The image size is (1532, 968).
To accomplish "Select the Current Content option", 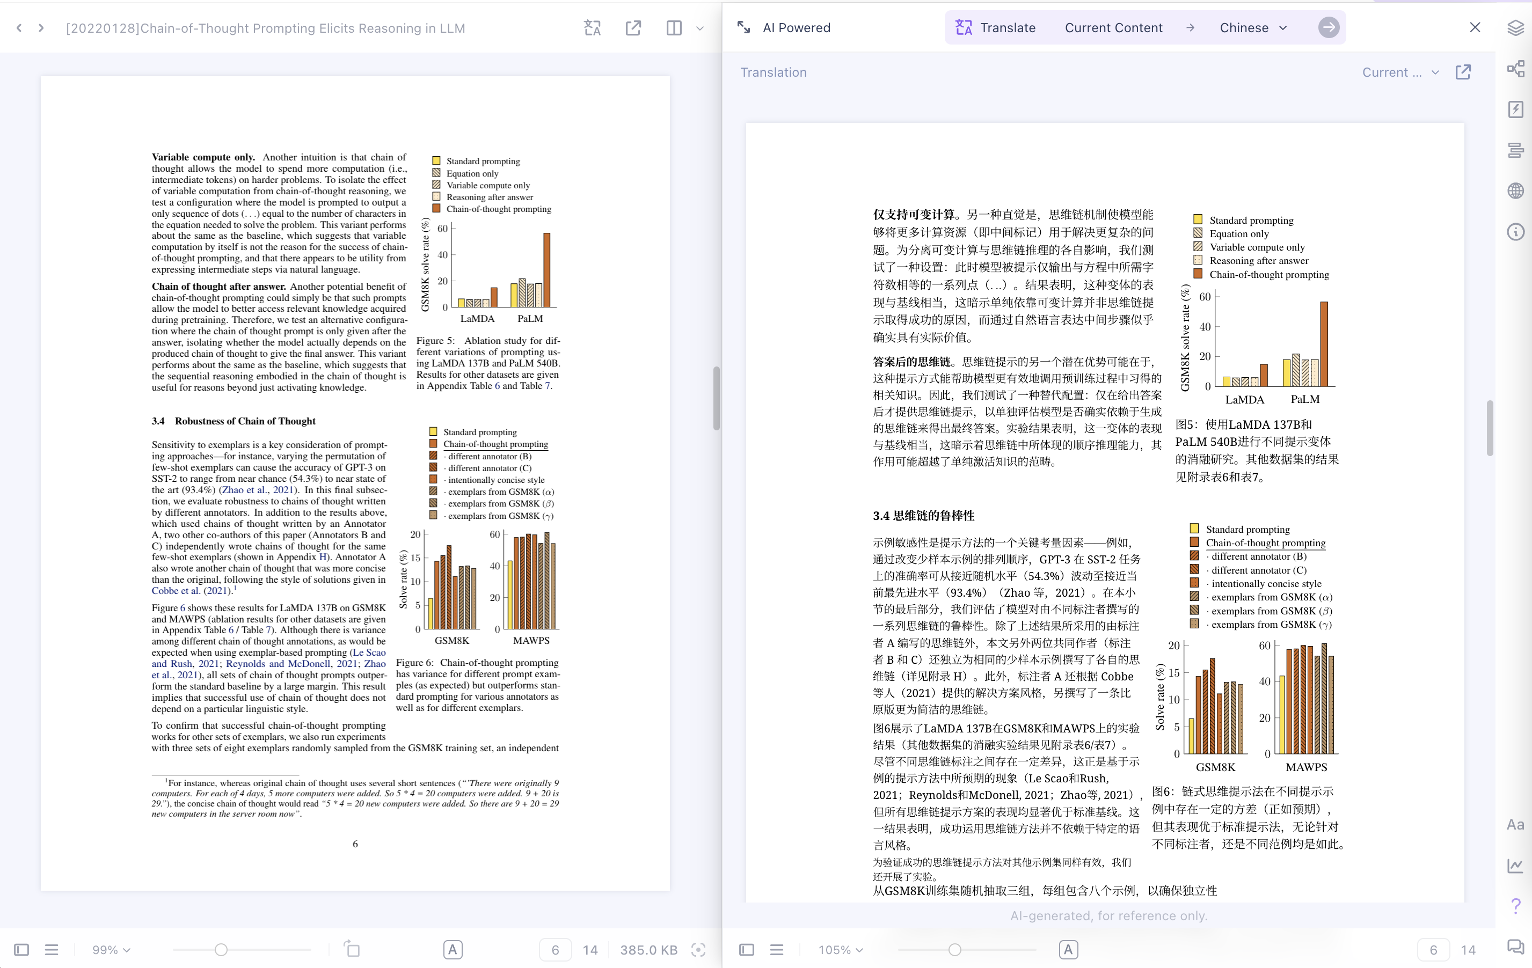I will (1113, 28).
